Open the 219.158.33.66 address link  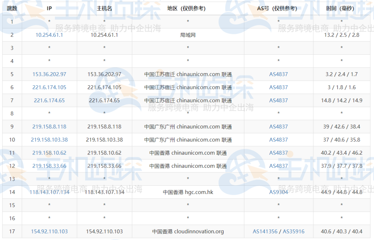coord(49,166)
